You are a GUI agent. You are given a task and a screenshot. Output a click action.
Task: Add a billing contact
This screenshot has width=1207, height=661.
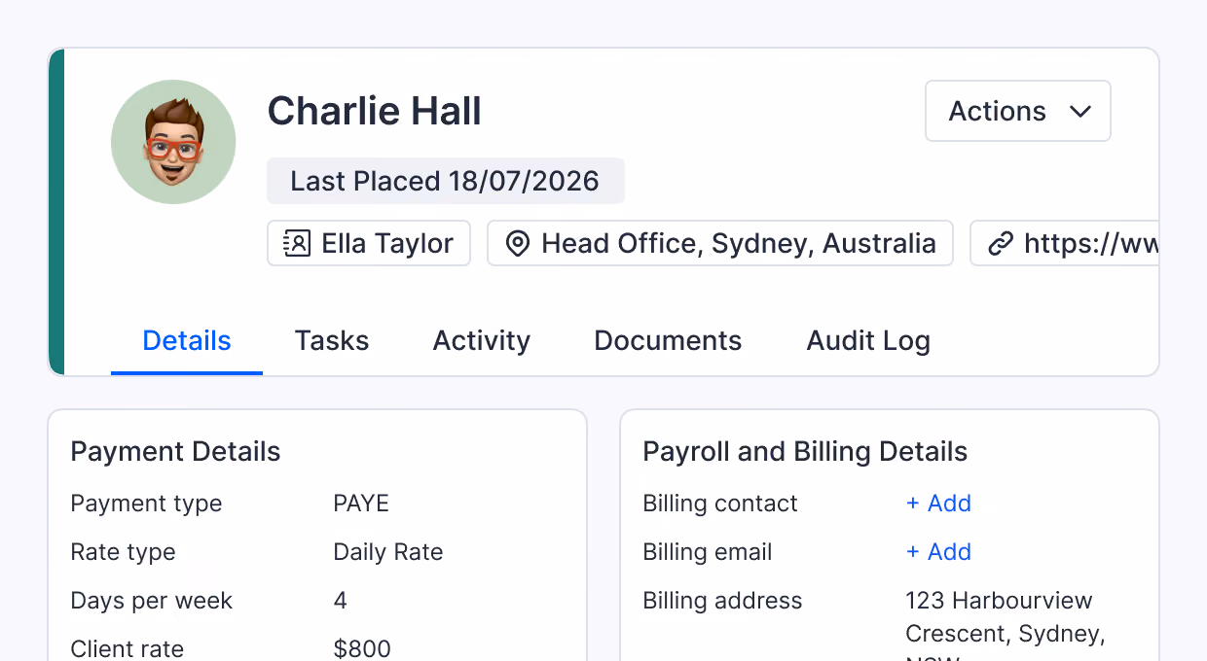(x=938, y=504)
